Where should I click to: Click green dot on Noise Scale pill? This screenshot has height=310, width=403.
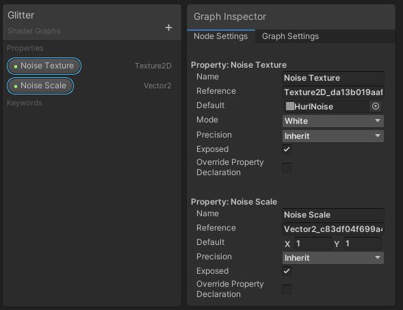(x=16, y=86)
